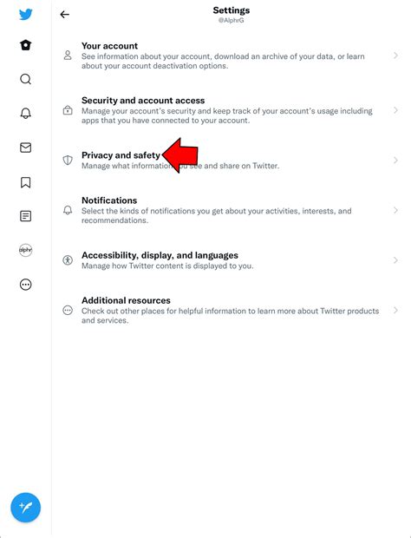Expand Security and account access chevron
Viewport: 411px width, 538px height.
pyautogui.click(x=395, y=110)
